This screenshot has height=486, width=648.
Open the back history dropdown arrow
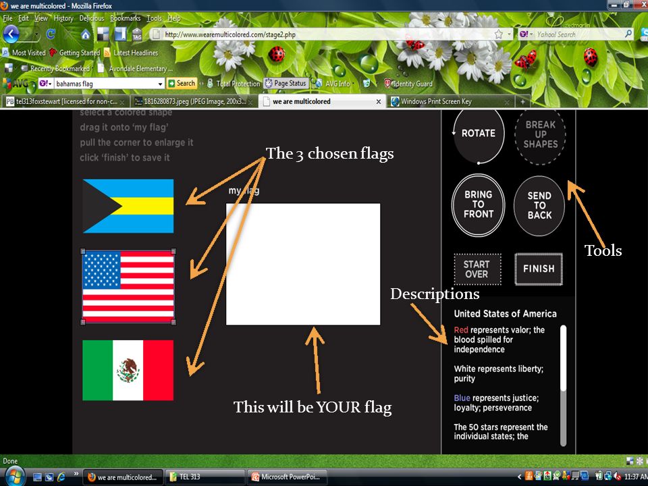coord(36,34)
